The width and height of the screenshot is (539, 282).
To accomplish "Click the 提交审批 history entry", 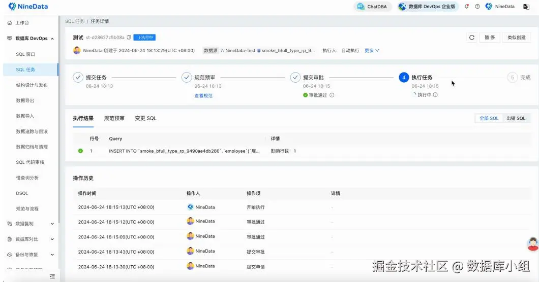I will pyautogui.click(x=255, y=252).
